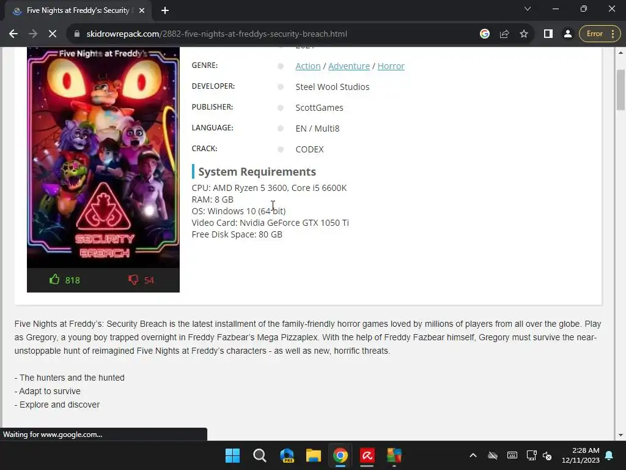Image resolution: width=626 pixels, height=470 pixels.
Task: Open File Explorer from taskbar
Action: [x=314, y=455]
